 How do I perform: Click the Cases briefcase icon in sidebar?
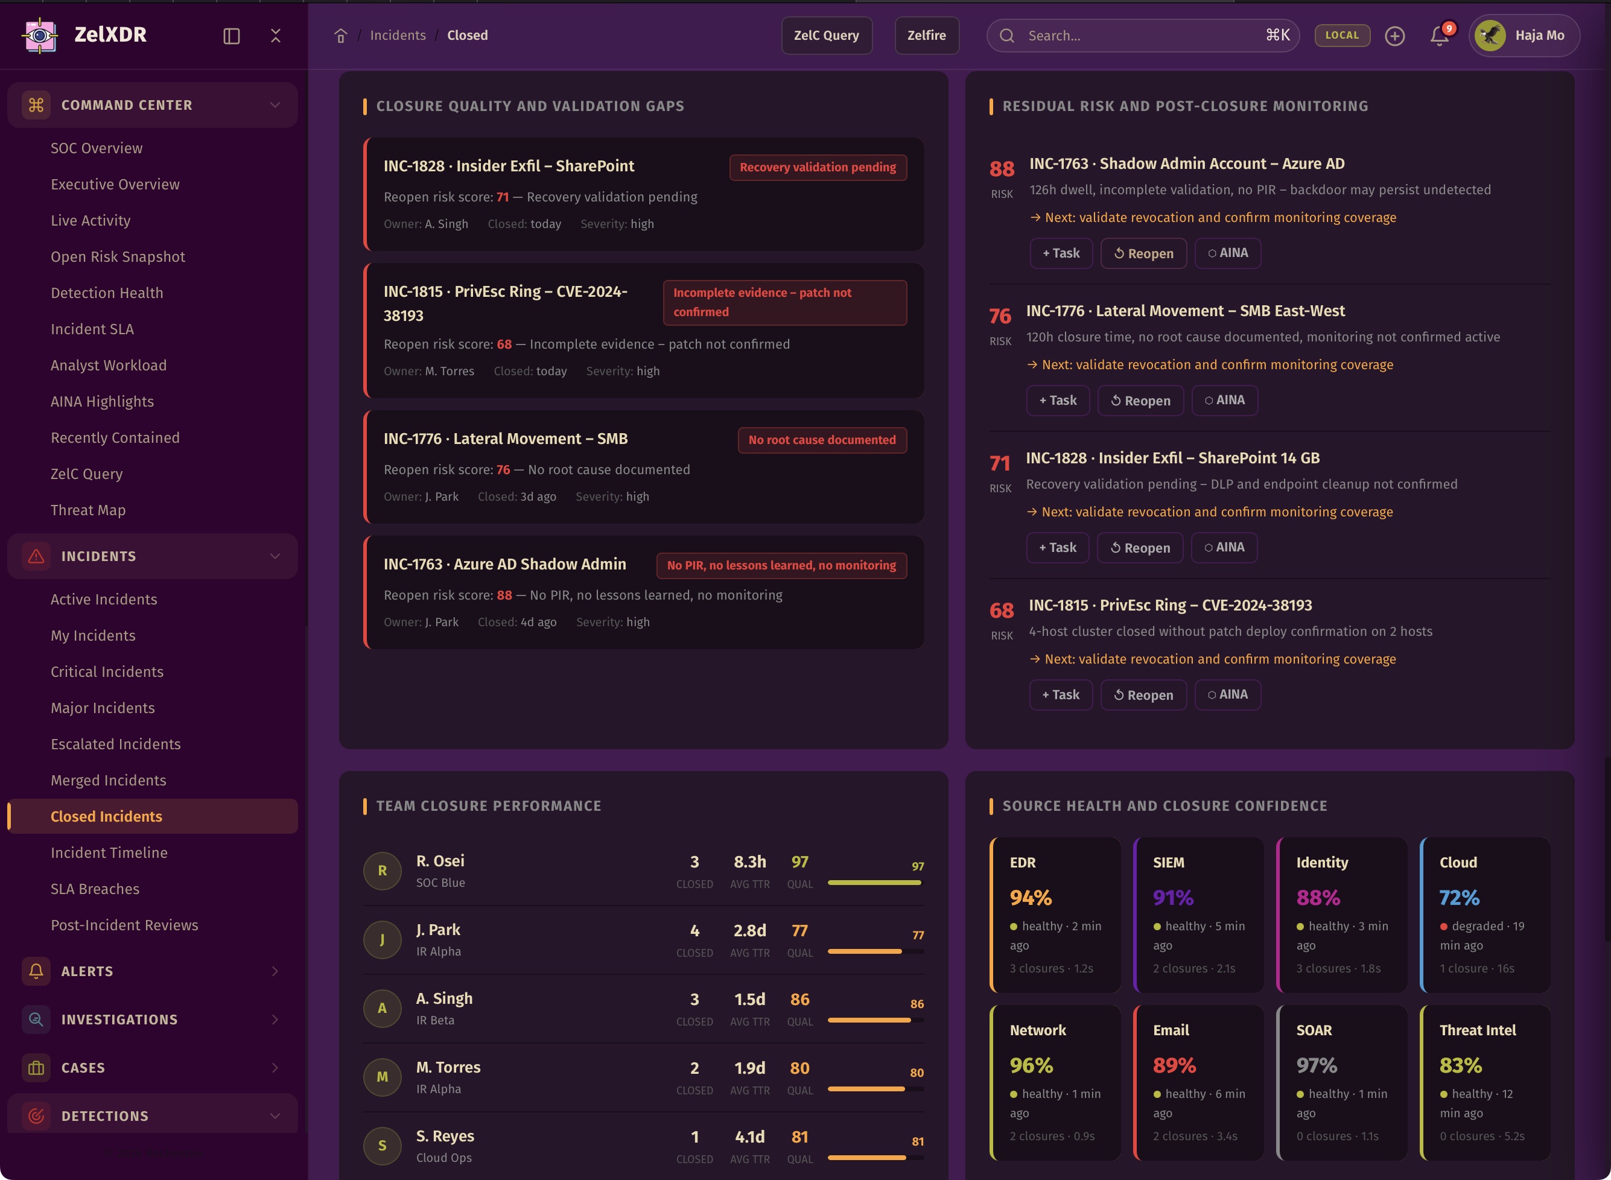(36, 1068)
